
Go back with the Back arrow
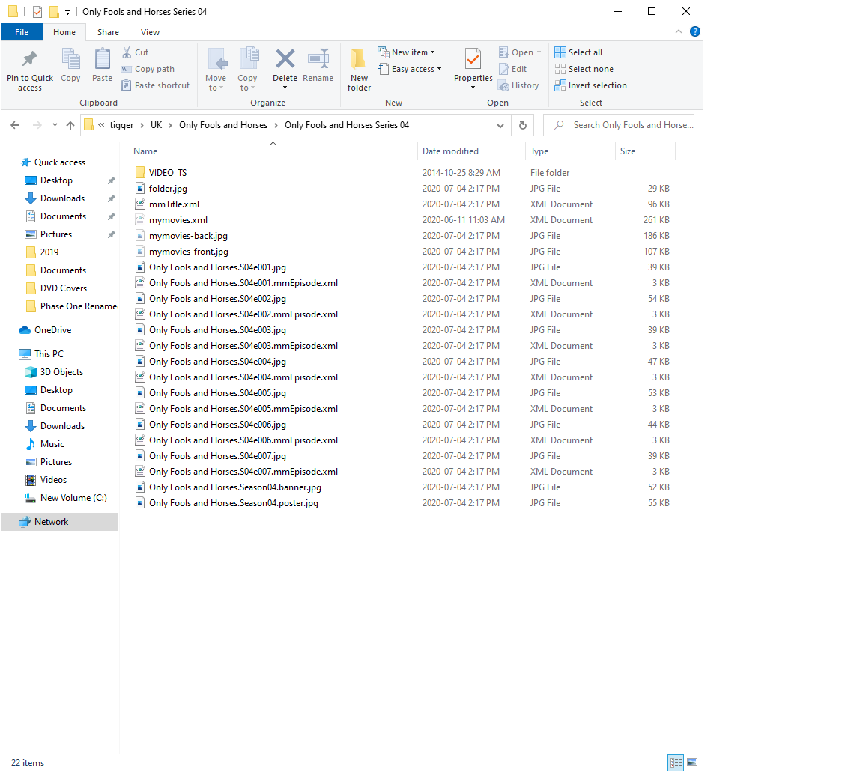click(x=16, y=125)
